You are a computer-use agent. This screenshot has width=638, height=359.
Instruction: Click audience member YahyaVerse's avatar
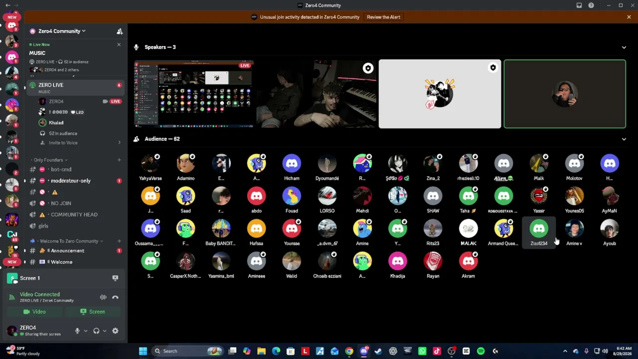(150, 164)
